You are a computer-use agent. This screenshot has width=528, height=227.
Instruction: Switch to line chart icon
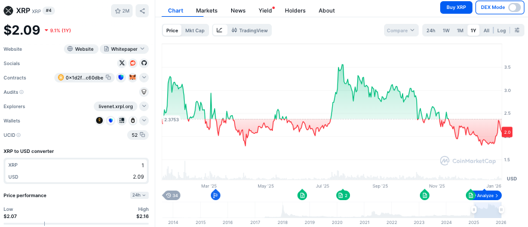point(220,30)
